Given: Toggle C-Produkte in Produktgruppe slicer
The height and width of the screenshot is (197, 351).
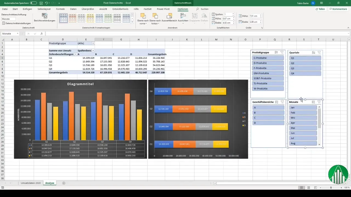Looking at the screenshot, I should tap(268, 58).
